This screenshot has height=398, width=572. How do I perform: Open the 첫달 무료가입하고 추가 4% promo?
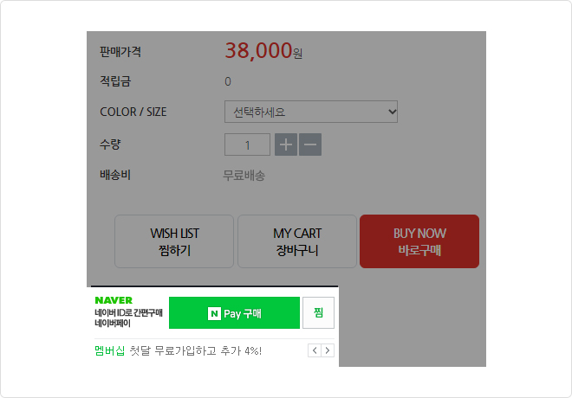pyautogui.click(x=196, y=351)
